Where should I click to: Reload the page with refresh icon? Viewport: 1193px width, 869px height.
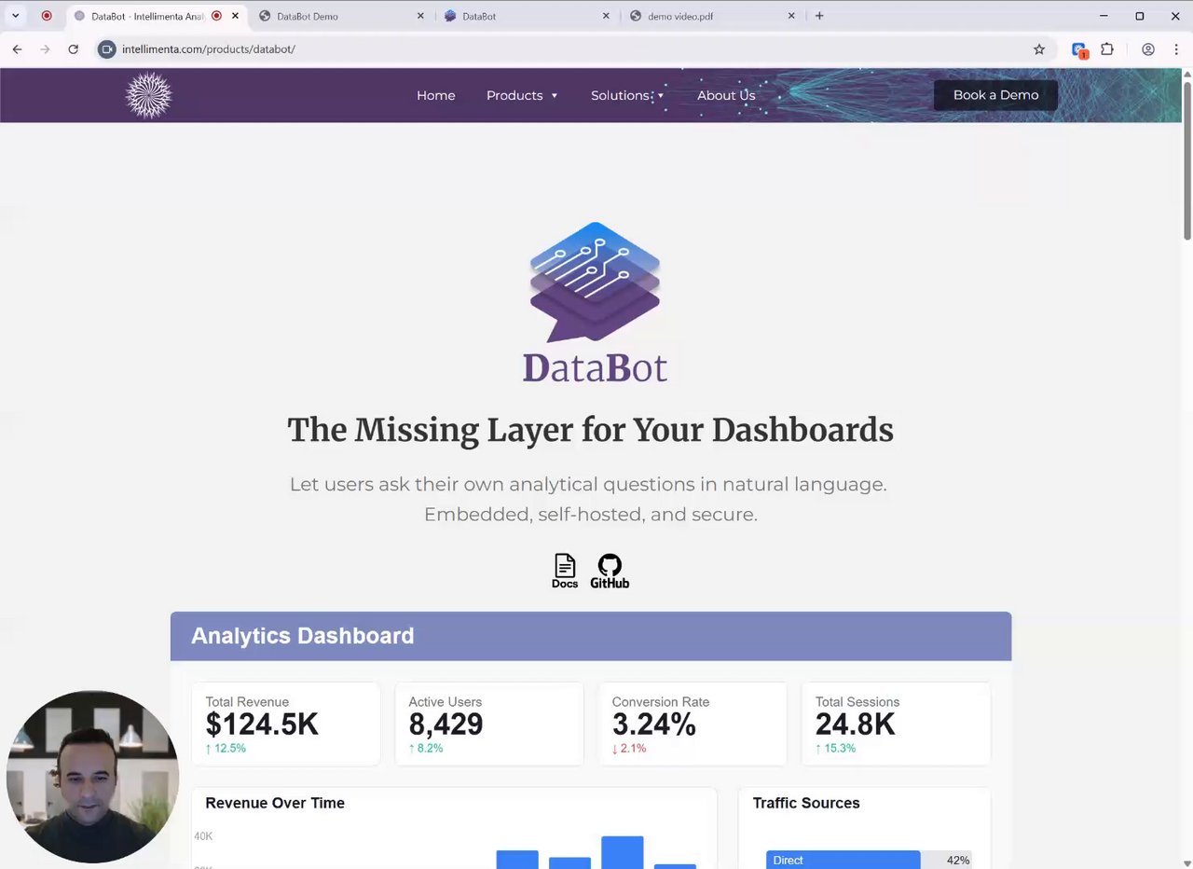click(x=73, y=49)
